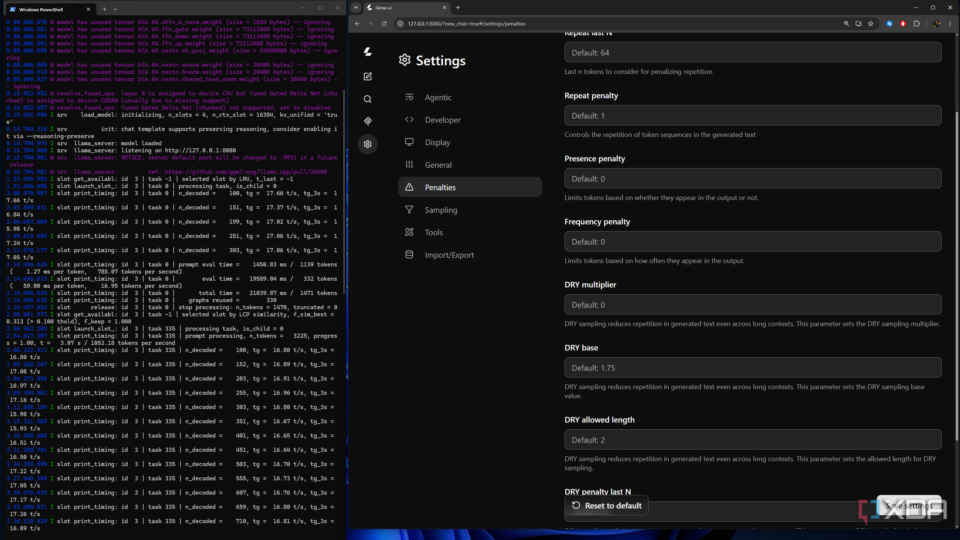Select the Penalties settings section
Screen dimensions: 960x540
[470, 187]
